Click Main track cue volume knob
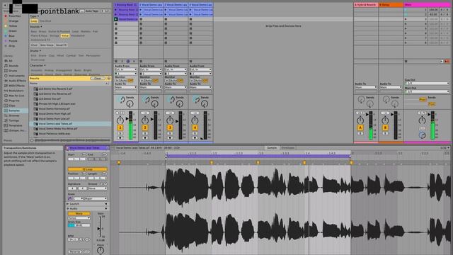This screenshot has height=255, width=453. (x=422, y=135)
